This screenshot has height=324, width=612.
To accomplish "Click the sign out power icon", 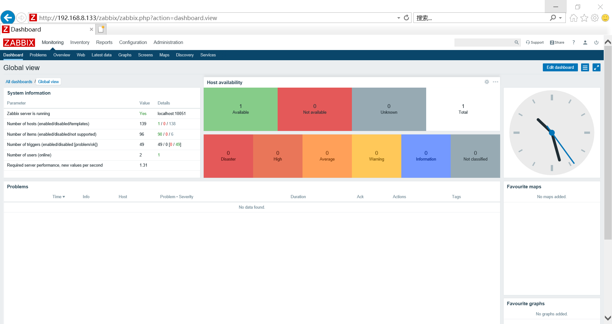I will 596,42.
